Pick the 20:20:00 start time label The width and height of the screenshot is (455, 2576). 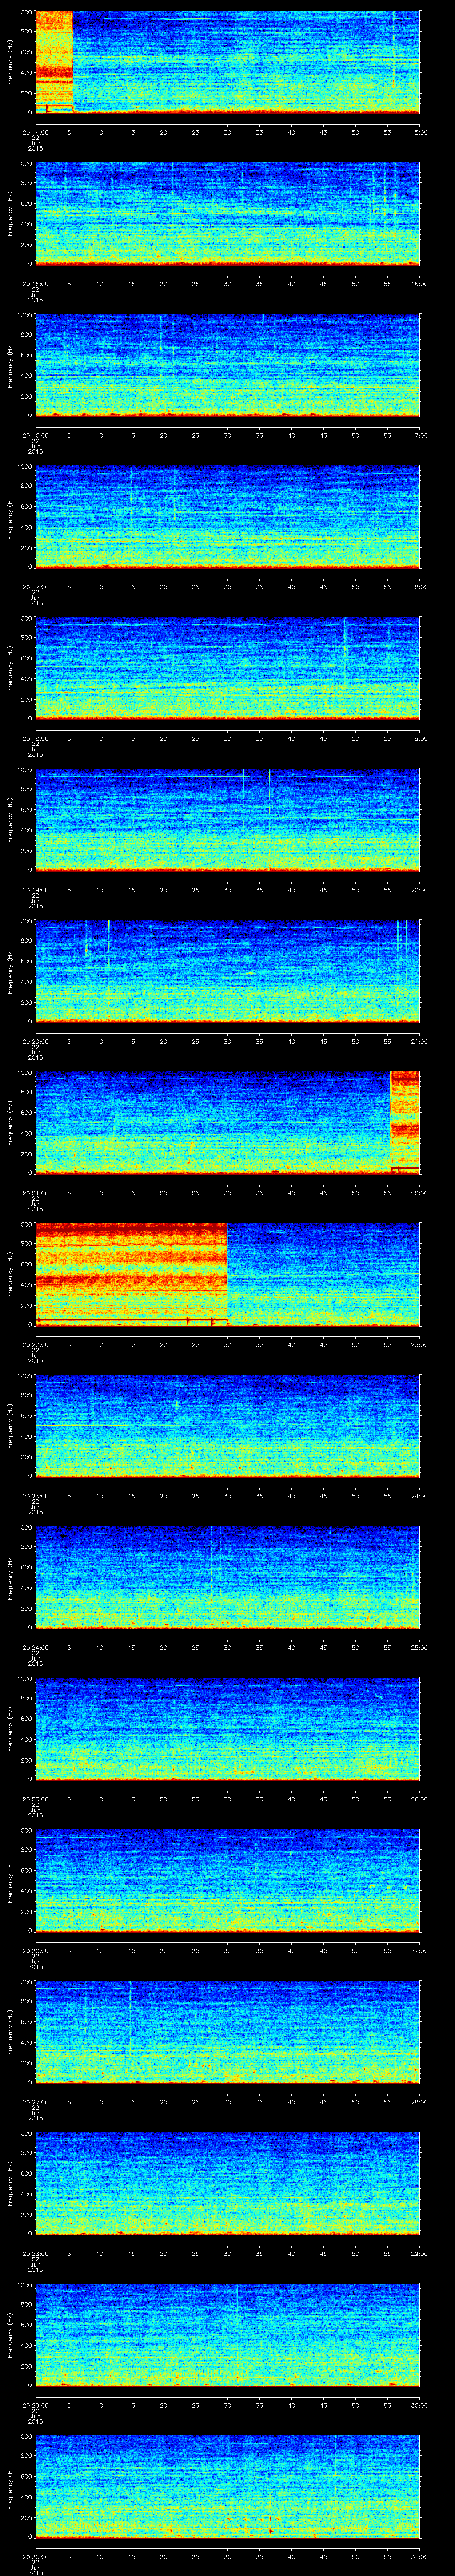pos(35,1041)
